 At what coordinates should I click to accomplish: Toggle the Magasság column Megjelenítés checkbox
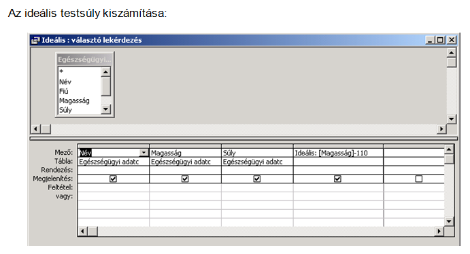185,179
